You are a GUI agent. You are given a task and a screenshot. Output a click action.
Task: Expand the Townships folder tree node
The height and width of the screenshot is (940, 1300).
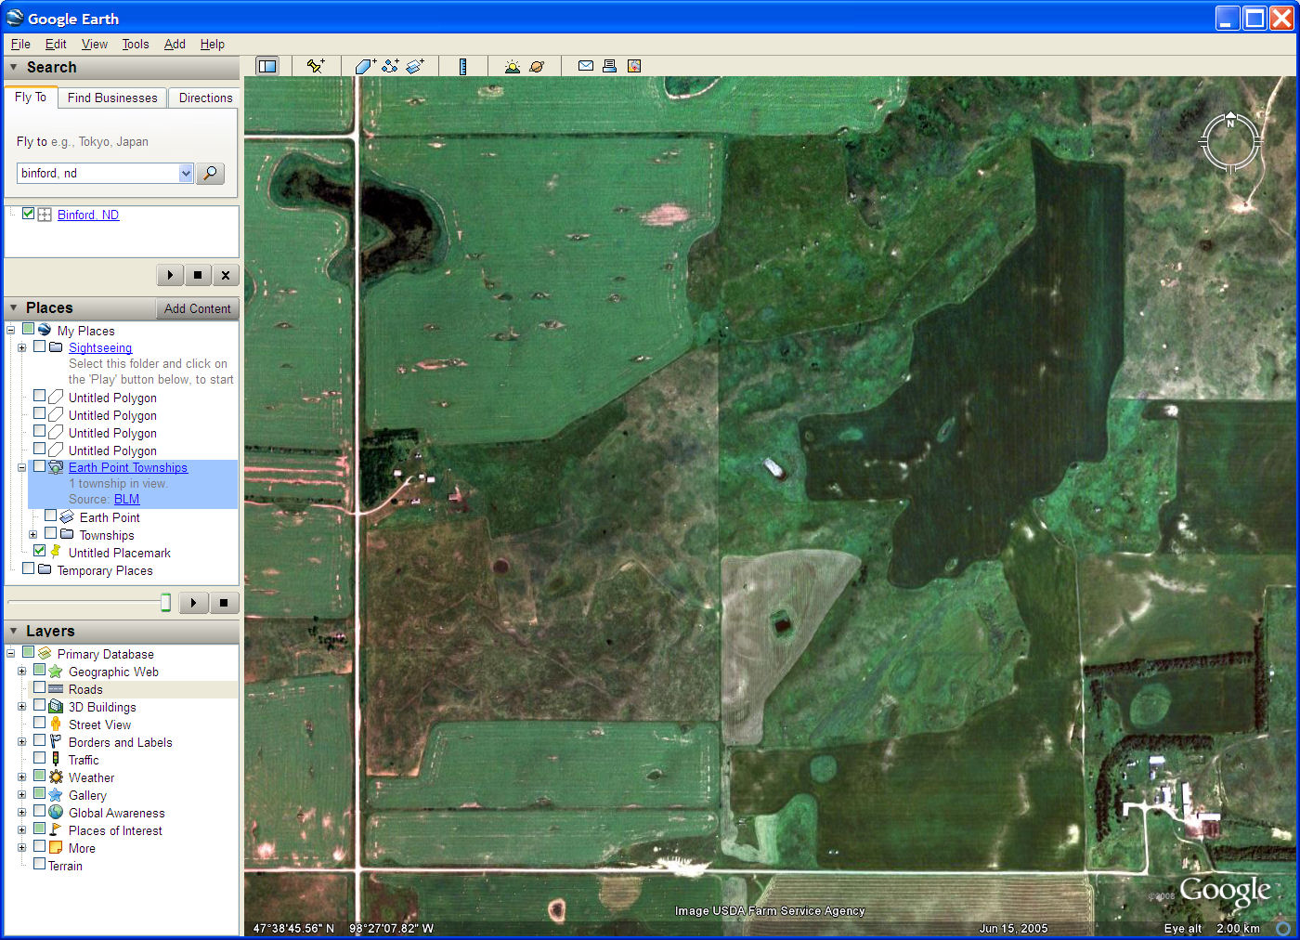click(32, 535)
